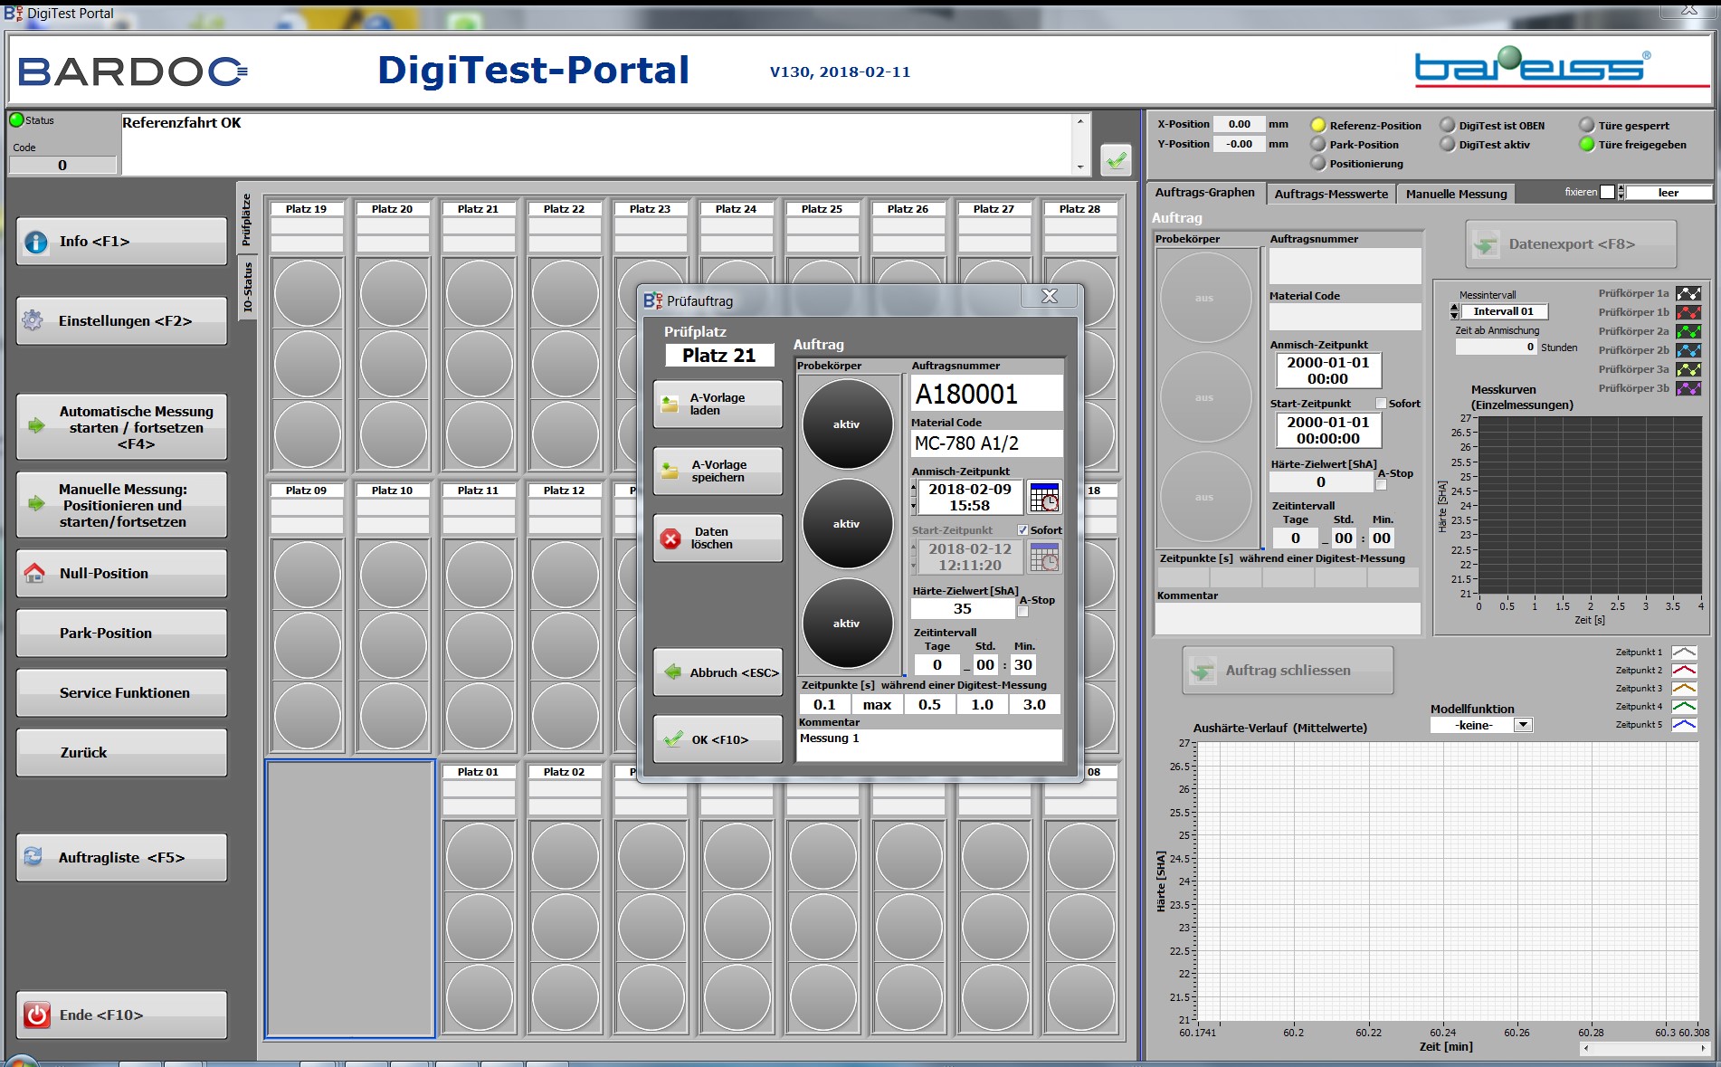Load template with A-Vorlage laden
This screenshot has width=1721, height=1067.
(x=718, y=405)
